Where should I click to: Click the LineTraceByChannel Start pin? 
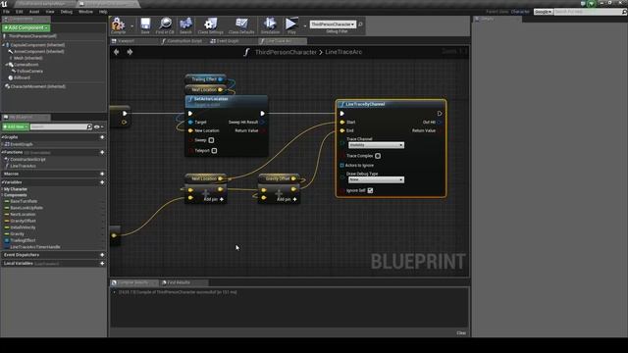click(x=342, y=122)
